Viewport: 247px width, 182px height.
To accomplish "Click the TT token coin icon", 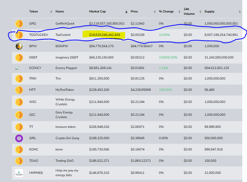I will click(19, 127).
